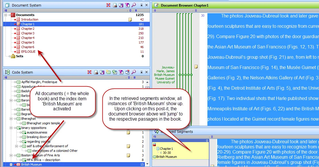Viewport: 319px width, 167px height.
Task: Collapse the Baron code branch
Action: point(11,100)
